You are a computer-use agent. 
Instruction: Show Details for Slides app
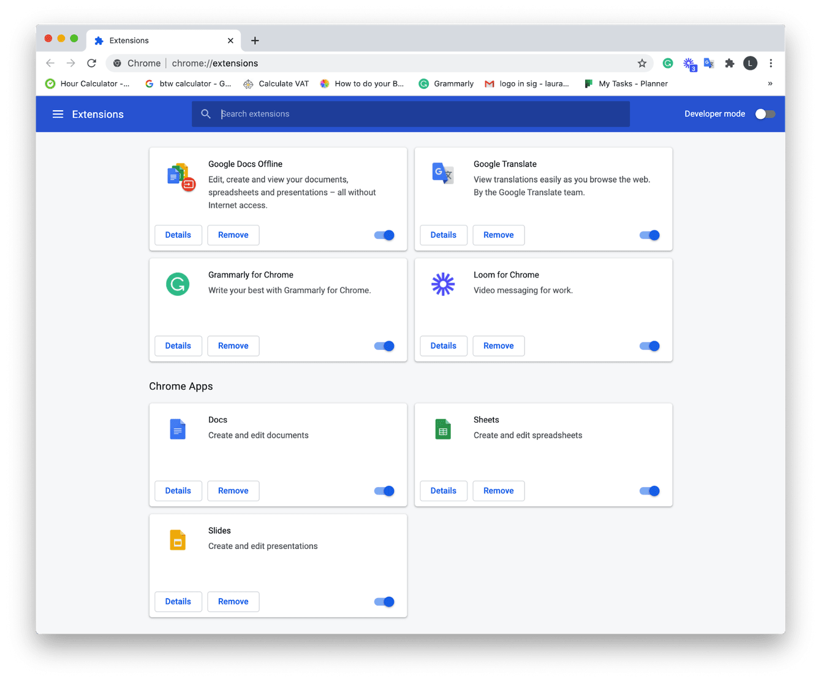[x=178, y=602]
